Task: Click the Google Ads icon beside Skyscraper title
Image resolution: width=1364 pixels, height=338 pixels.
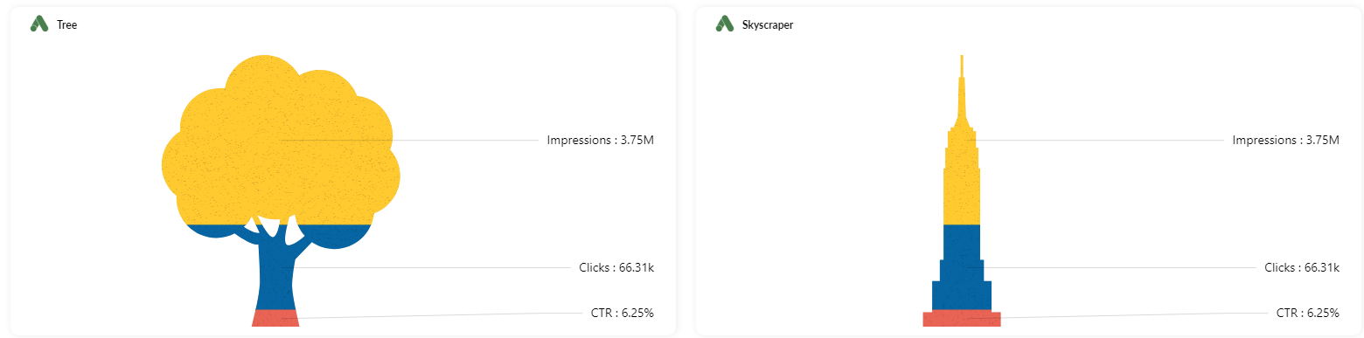Action: [724, 24]
